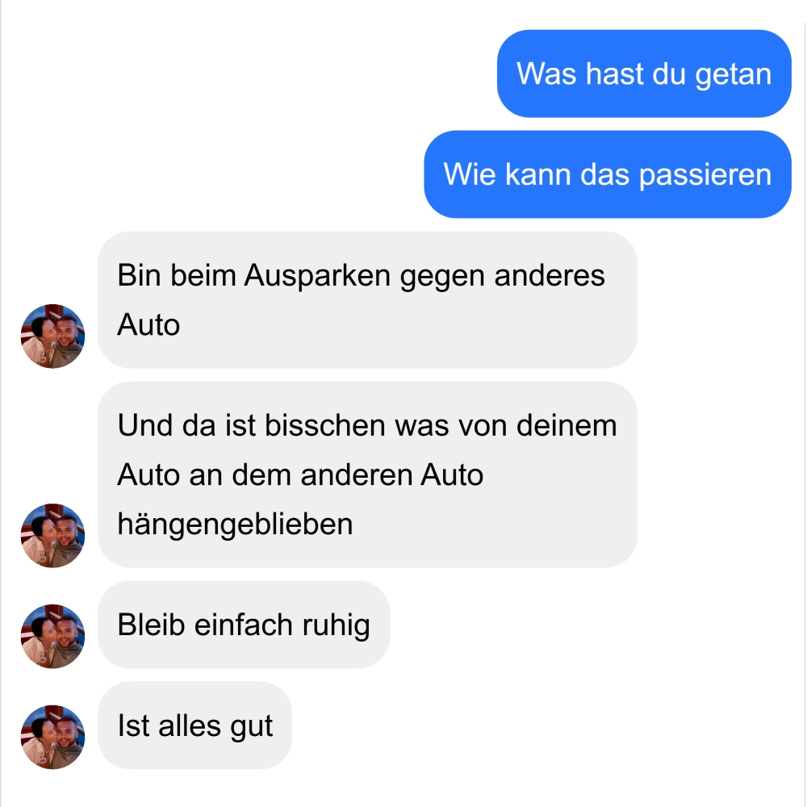This screenshot has width=807, height=807.
Task: Click the word "getan" in the top message
Action: point(734,74)
